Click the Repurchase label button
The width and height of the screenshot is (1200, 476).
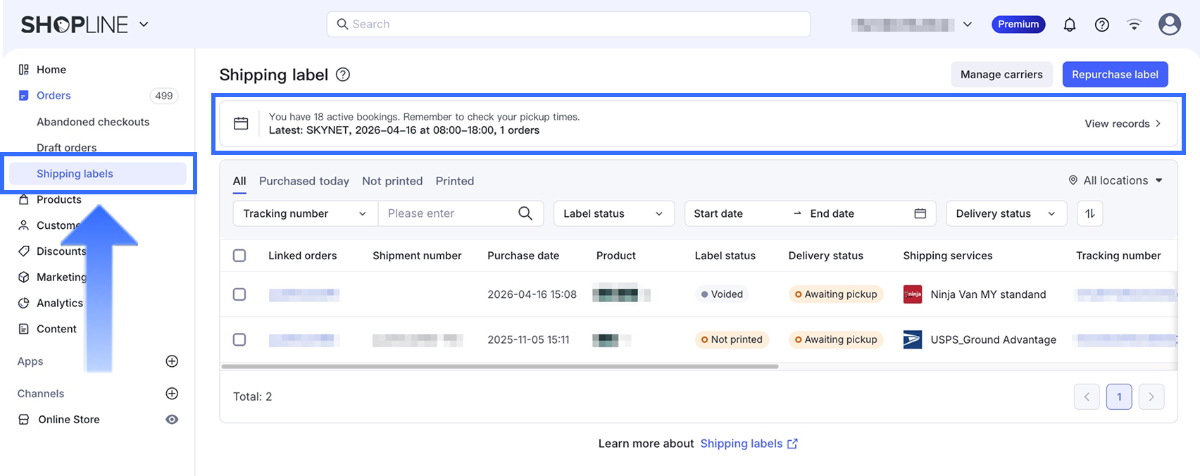click(1114, 75)
